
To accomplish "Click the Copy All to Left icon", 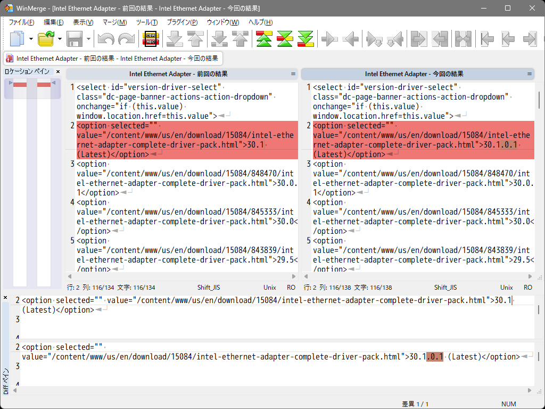I will [440, 38].
